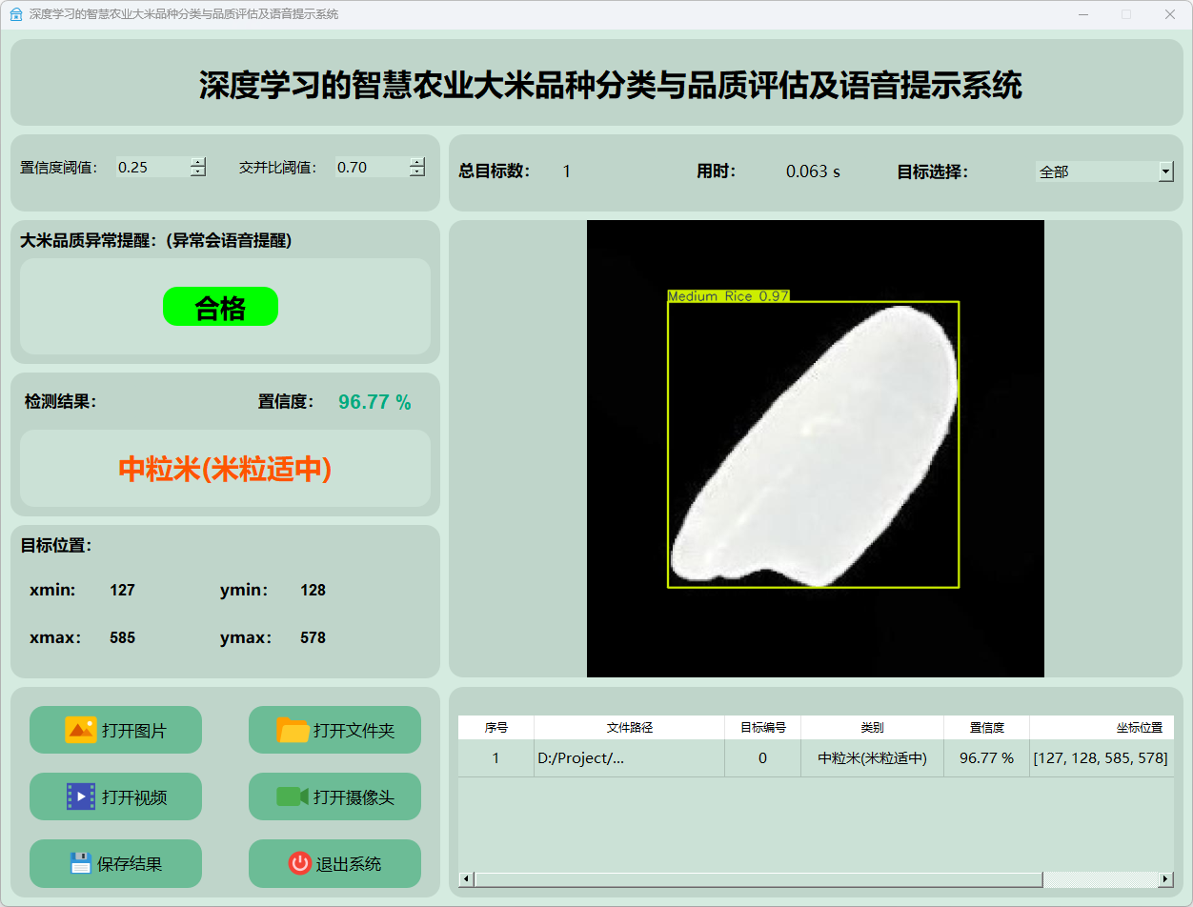
Task: Click the 类别 column header
Action: 872,727
